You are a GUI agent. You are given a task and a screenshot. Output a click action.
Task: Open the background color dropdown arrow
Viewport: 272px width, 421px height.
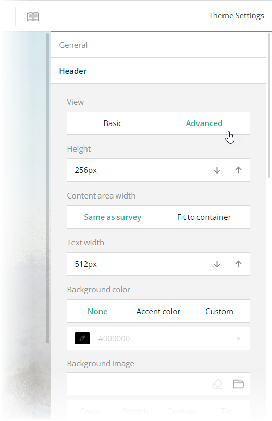(x=238, y=339)
